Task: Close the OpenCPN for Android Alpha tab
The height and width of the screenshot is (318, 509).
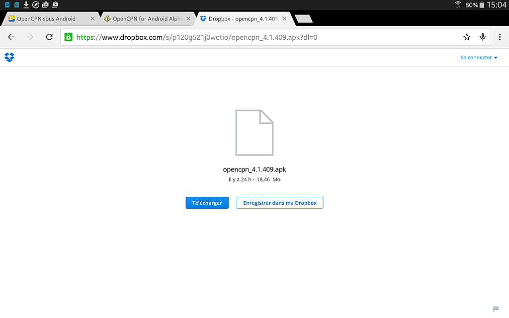Action: 188,19
